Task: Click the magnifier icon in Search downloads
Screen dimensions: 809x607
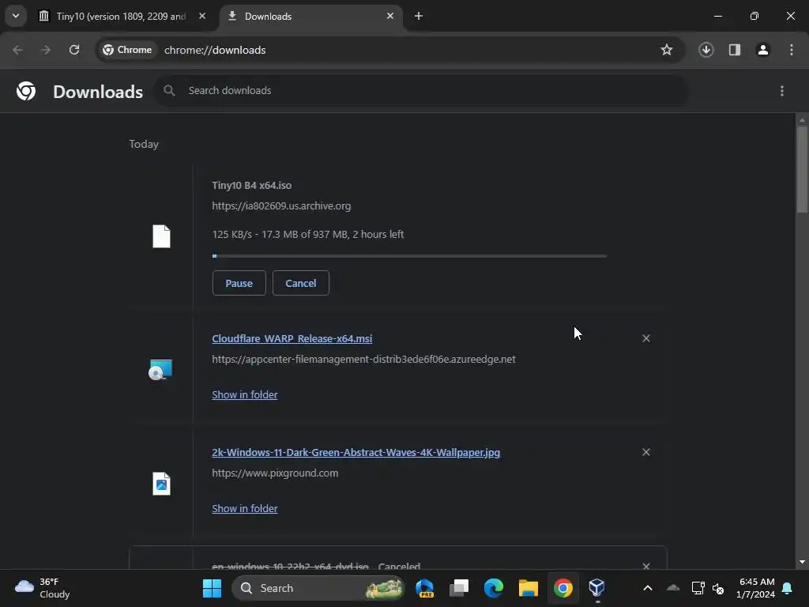Action: 169,91
